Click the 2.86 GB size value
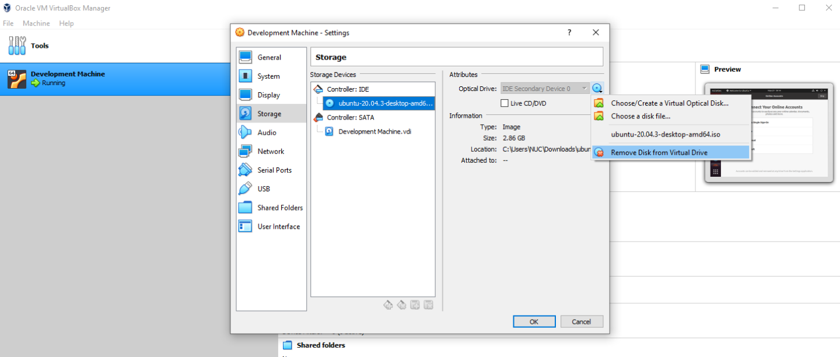The height and width of the screenshot is (357, 840). [x=514, y=138]
